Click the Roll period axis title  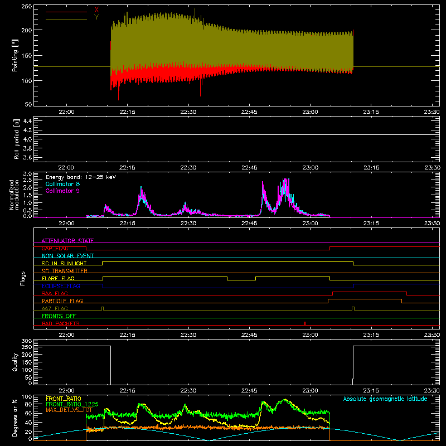point(16,139)
